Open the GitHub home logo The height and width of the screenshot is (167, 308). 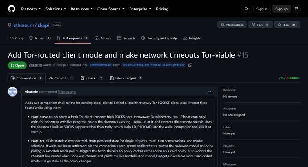11,9
